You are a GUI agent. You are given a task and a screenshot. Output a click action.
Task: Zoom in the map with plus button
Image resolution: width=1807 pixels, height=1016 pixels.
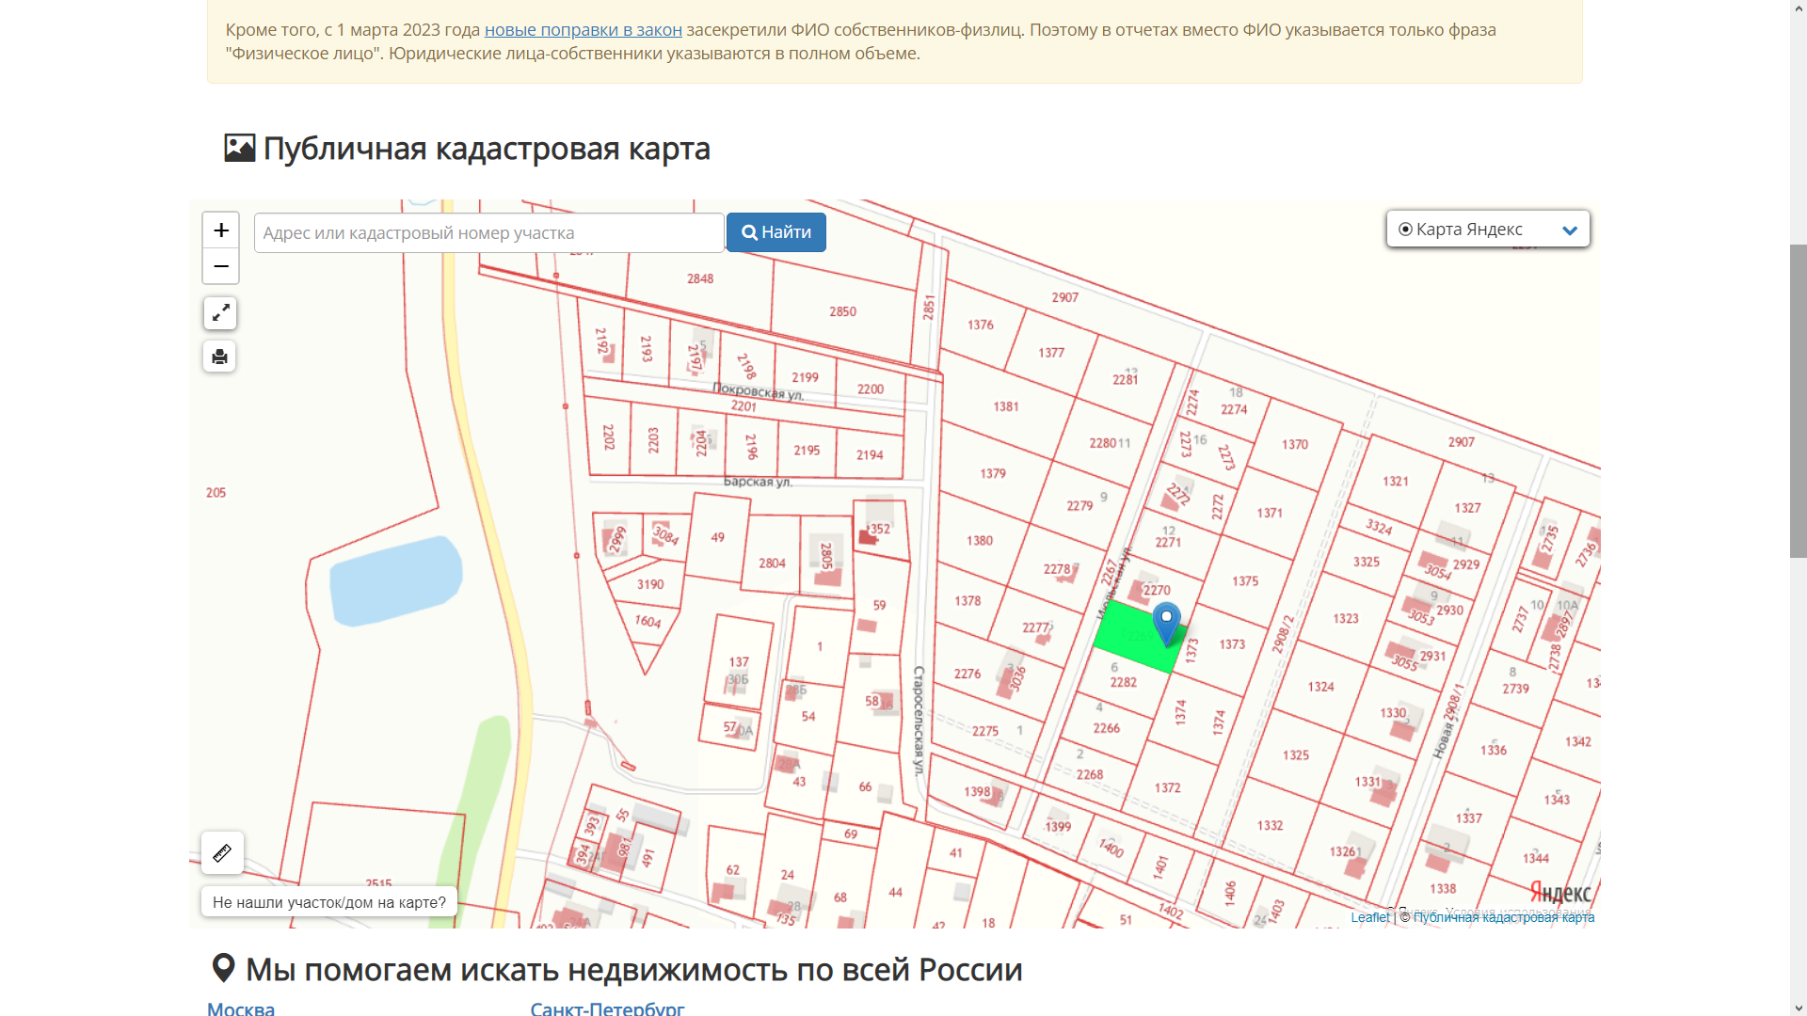pyautogui.click(x=221, y=230)
